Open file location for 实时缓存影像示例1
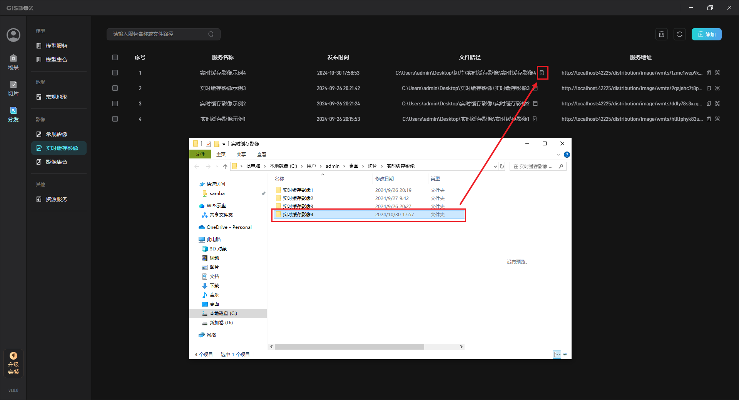Screen dimensions: 739x400 pos(535,119)
